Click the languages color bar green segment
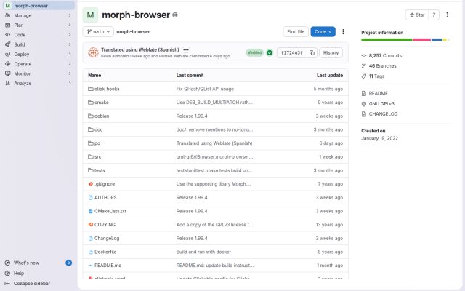The image size is (465, 291). click(387, 40)
